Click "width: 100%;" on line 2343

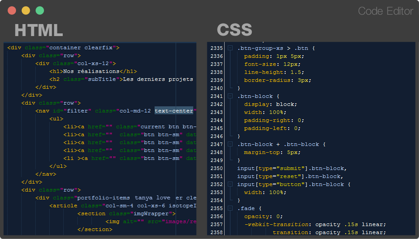[265, 112]
